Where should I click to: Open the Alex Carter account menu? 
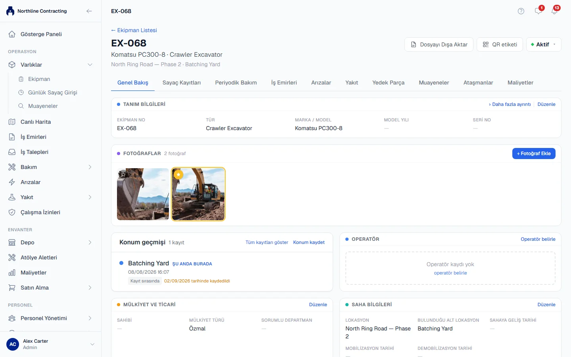coord(50,344)
